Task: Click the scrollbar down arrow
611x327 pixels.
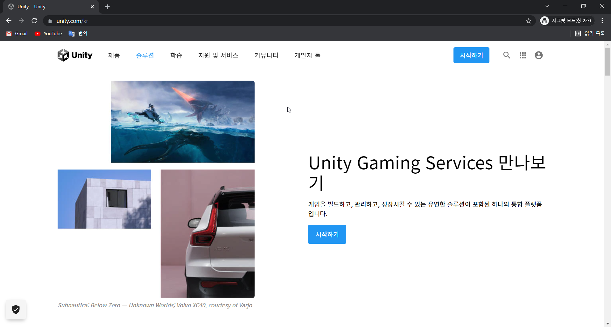Action: 607,324
